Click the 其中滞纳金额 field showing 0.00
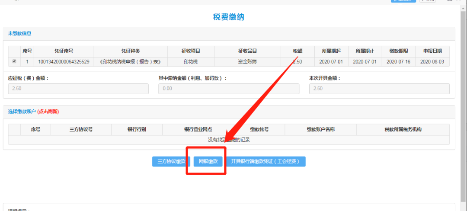Screen dimensions: 467x211 (x=229, y=89)
